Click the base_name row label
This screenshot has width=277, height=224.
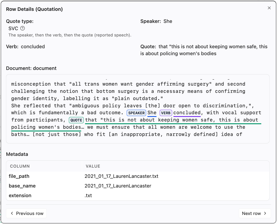[22, 186]
